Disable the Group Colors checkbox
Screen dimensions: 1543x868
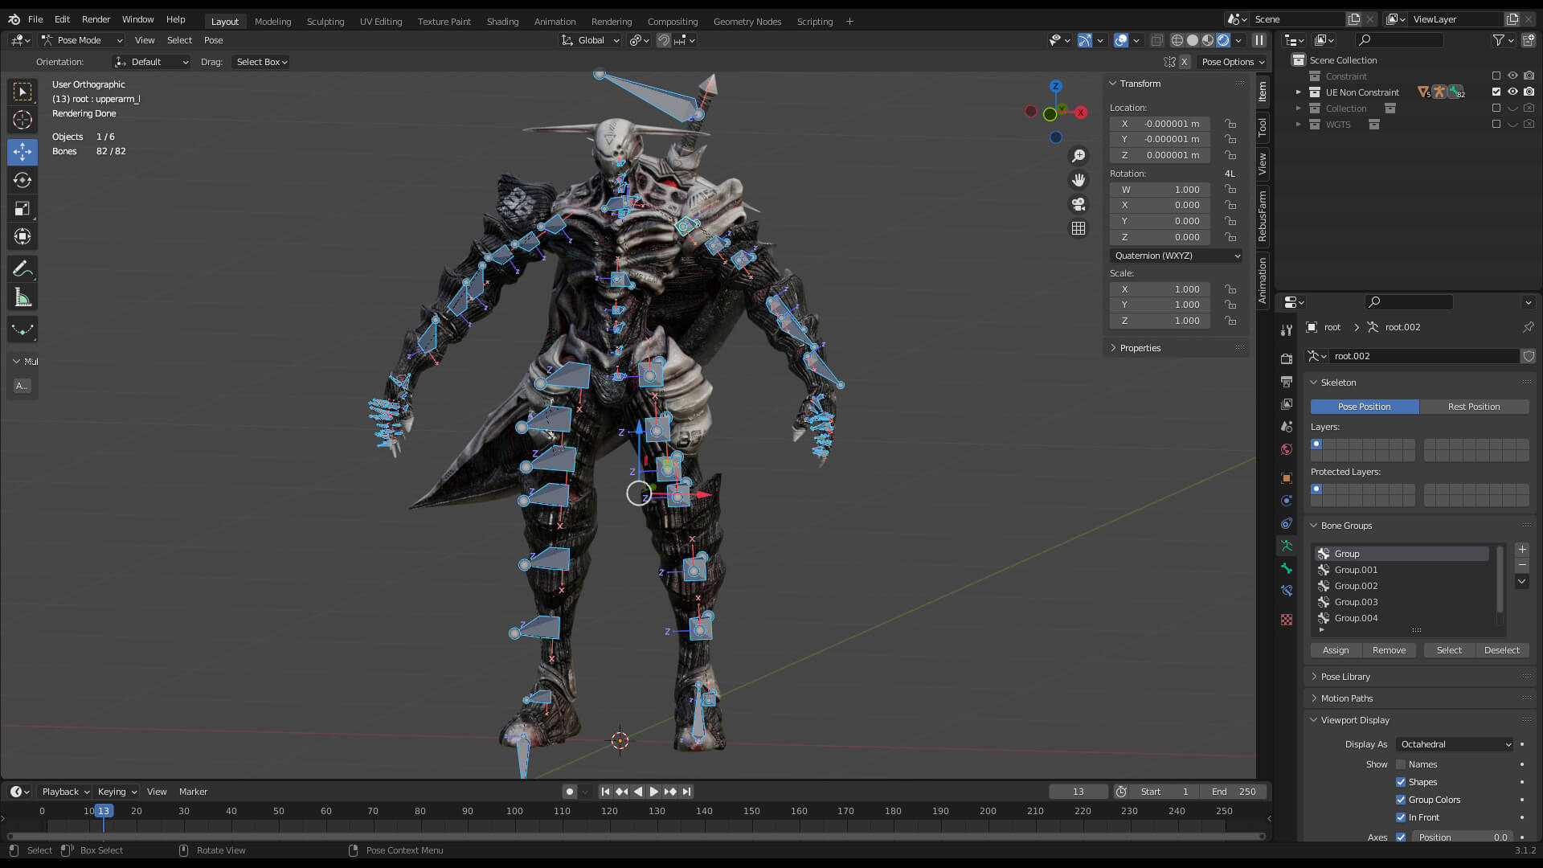point(1401,800)
